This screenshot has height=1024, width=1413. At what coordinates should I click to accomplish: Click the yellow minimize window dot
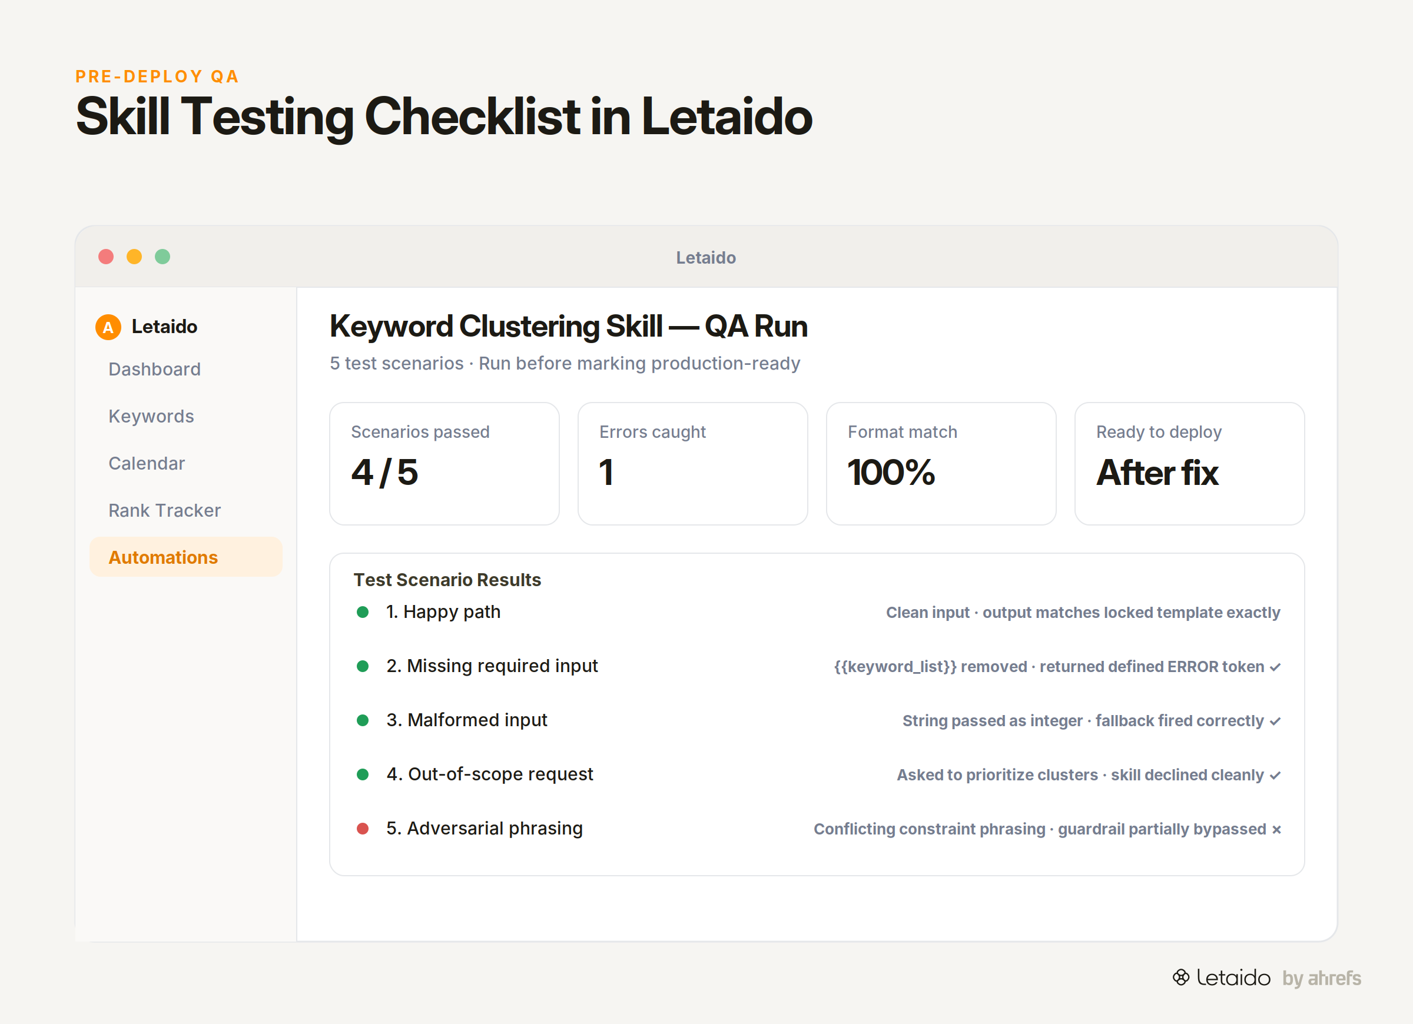134,257
